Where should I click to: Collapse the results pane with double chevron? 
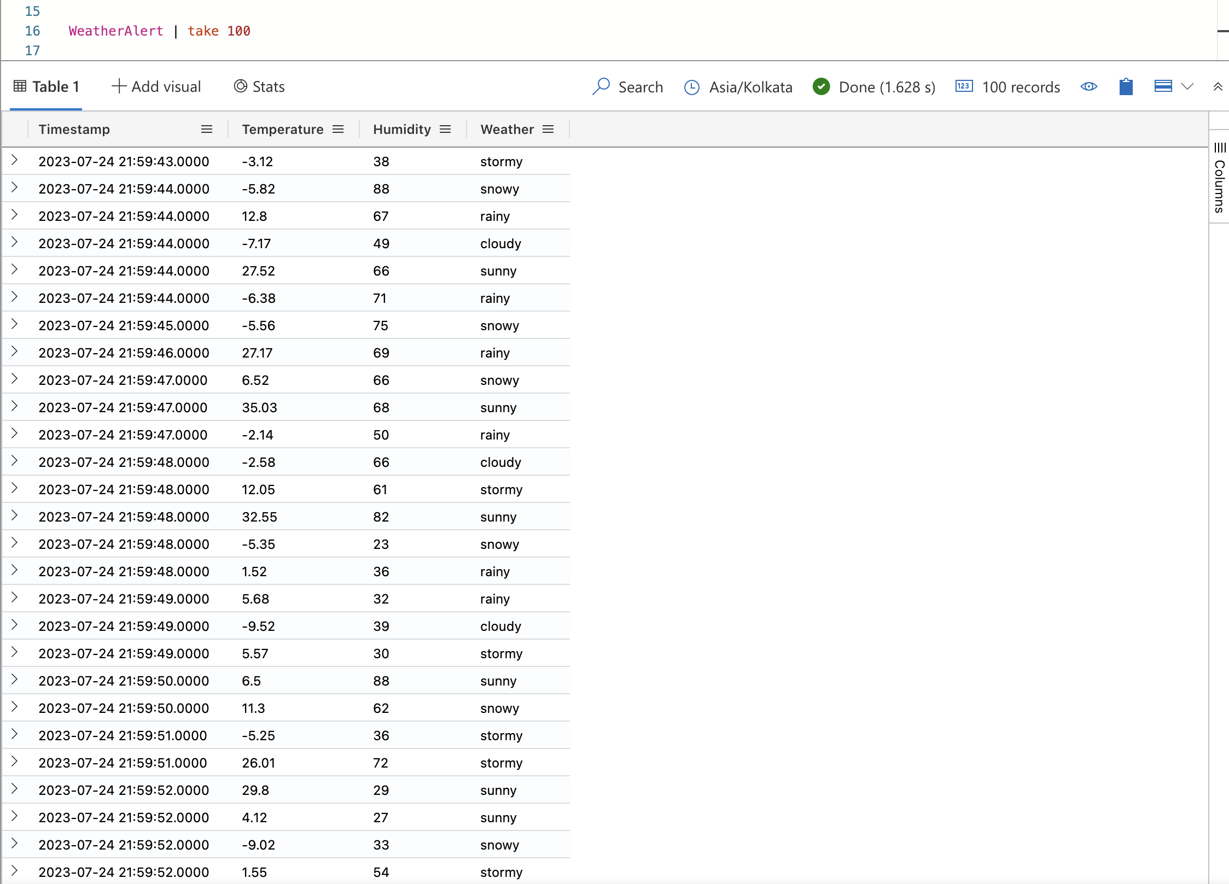tap(1218, 86)
